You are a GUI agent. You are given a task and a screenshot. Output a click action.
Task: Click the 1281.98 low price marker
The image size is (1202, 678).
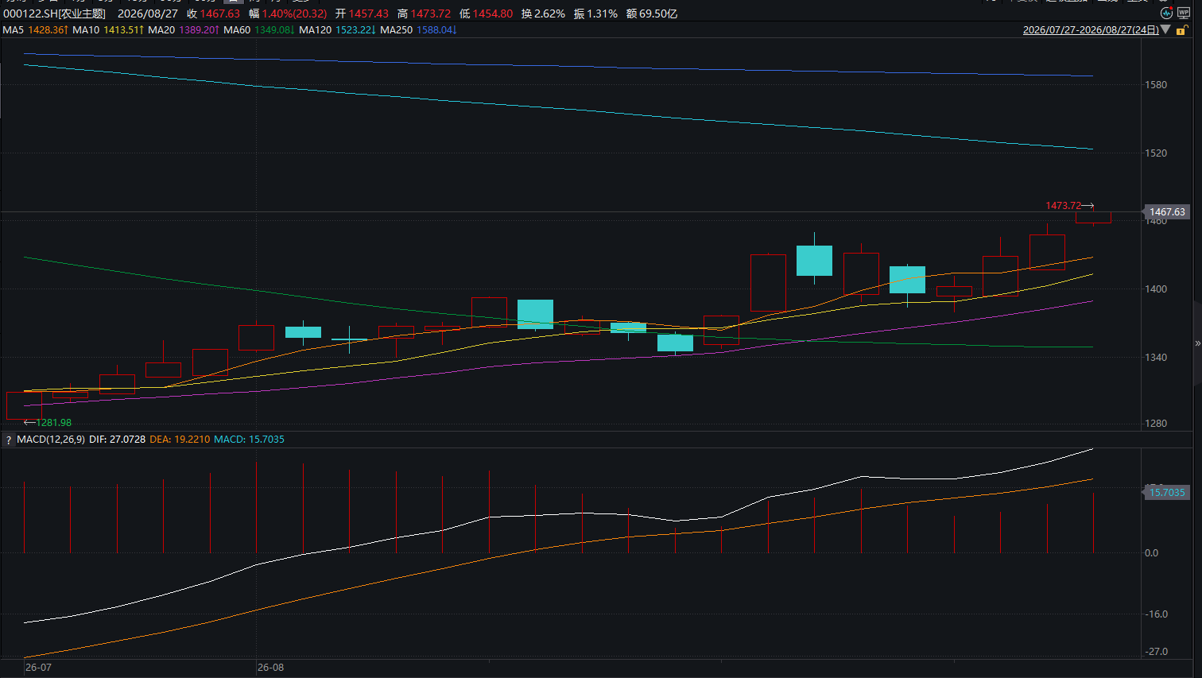(48, 423)
